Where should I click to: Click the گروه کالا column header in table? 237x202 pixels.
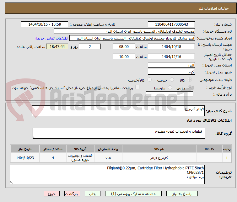80,149
